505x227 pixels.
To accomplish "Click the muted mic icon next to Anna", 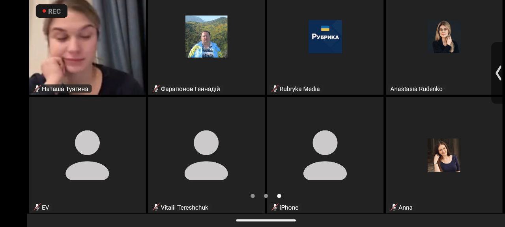I will click(394, 207).
